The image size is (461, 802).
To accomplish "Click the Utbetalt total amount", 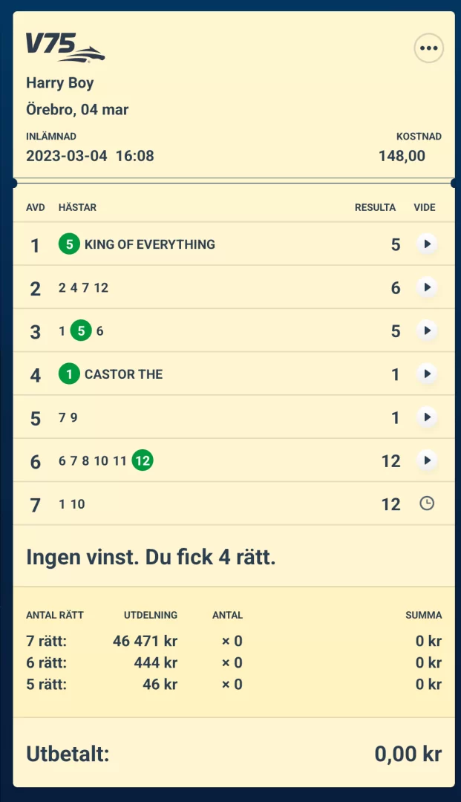I will pyautogui.click(x=408, y=754).
